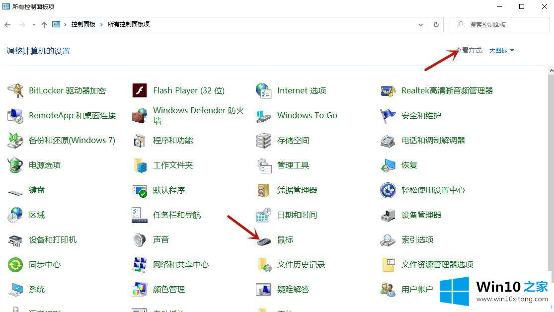554x312 pixels.
Task: Open the Flash Player (32 位) icon
Action: pos(140,91)
